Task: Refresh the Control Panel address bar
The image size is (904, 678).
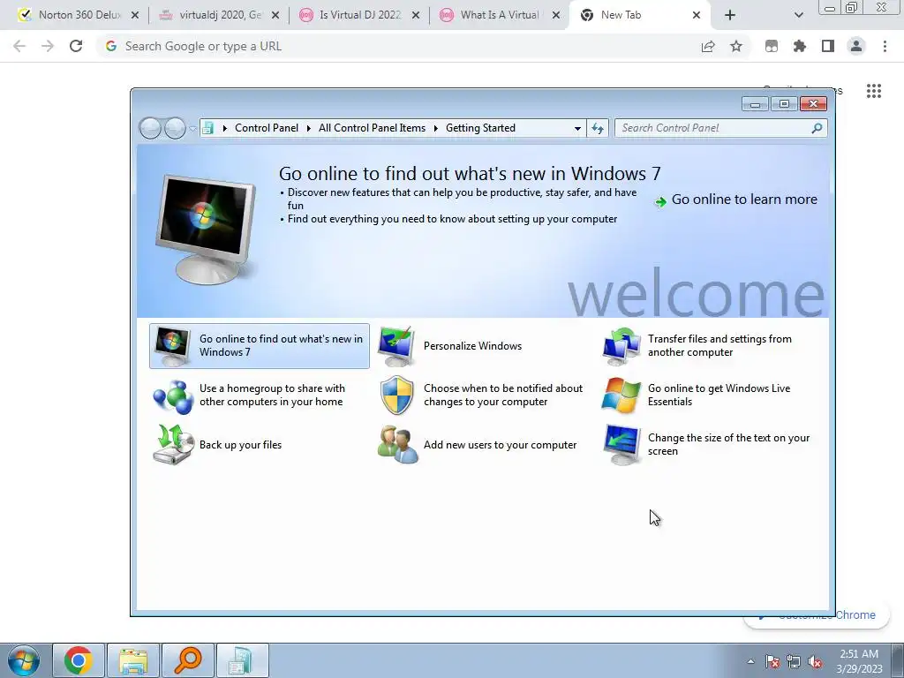Action: pyautogui.click(x=598, y=128)
